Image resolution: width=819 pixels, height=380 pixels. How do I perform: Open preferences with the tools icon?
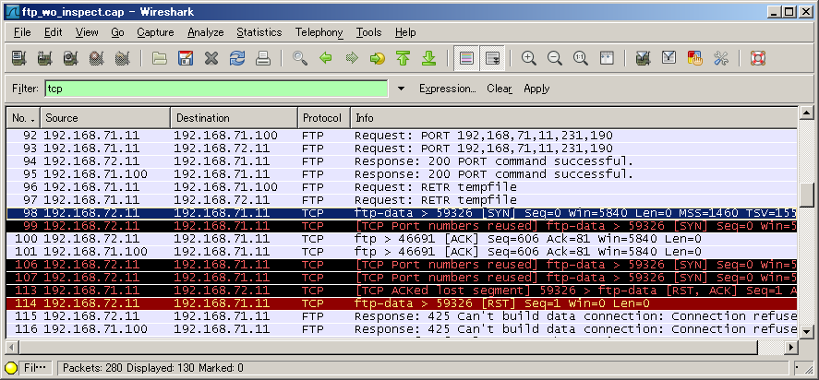point(721,58)
